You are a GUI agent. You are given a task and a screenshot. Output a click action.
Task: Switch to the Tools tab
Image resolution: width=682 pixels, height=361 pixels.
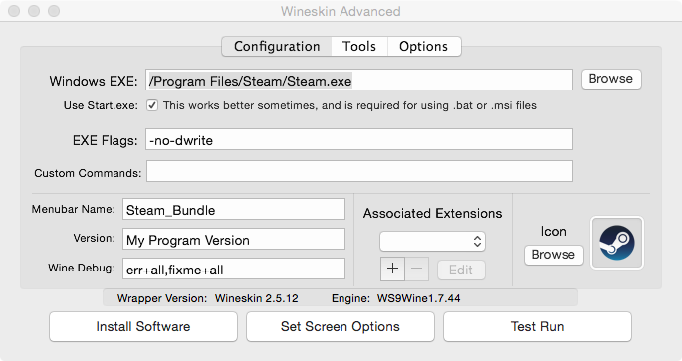[359, 46]
